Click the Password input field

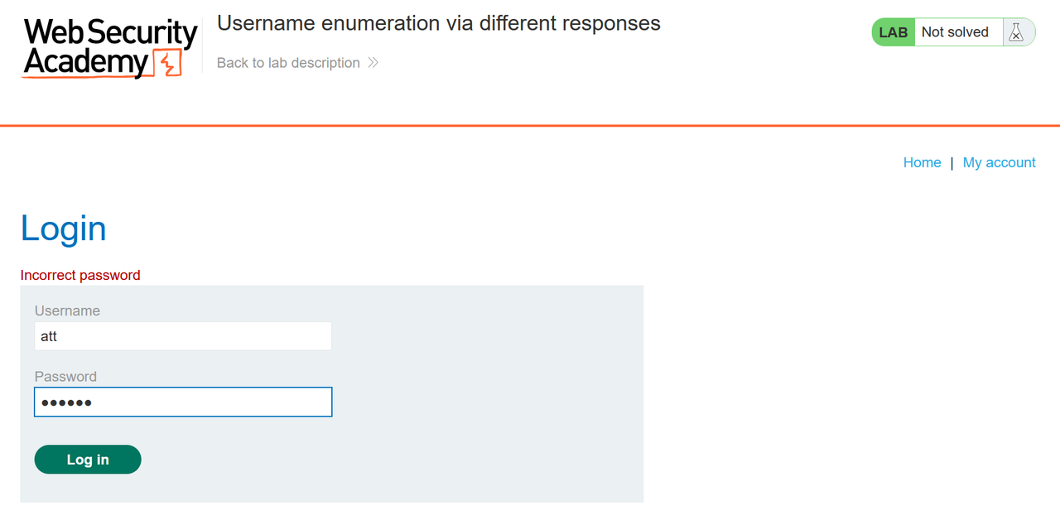(x=182, y=402)
